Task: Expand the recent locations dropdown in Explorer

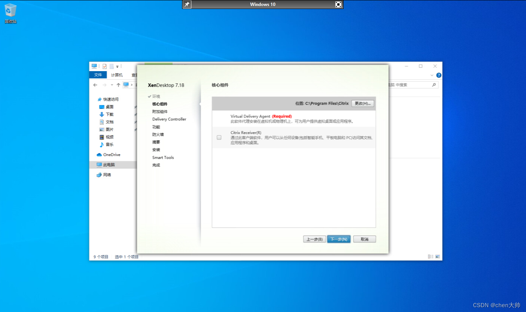Action: coord(112,85)
